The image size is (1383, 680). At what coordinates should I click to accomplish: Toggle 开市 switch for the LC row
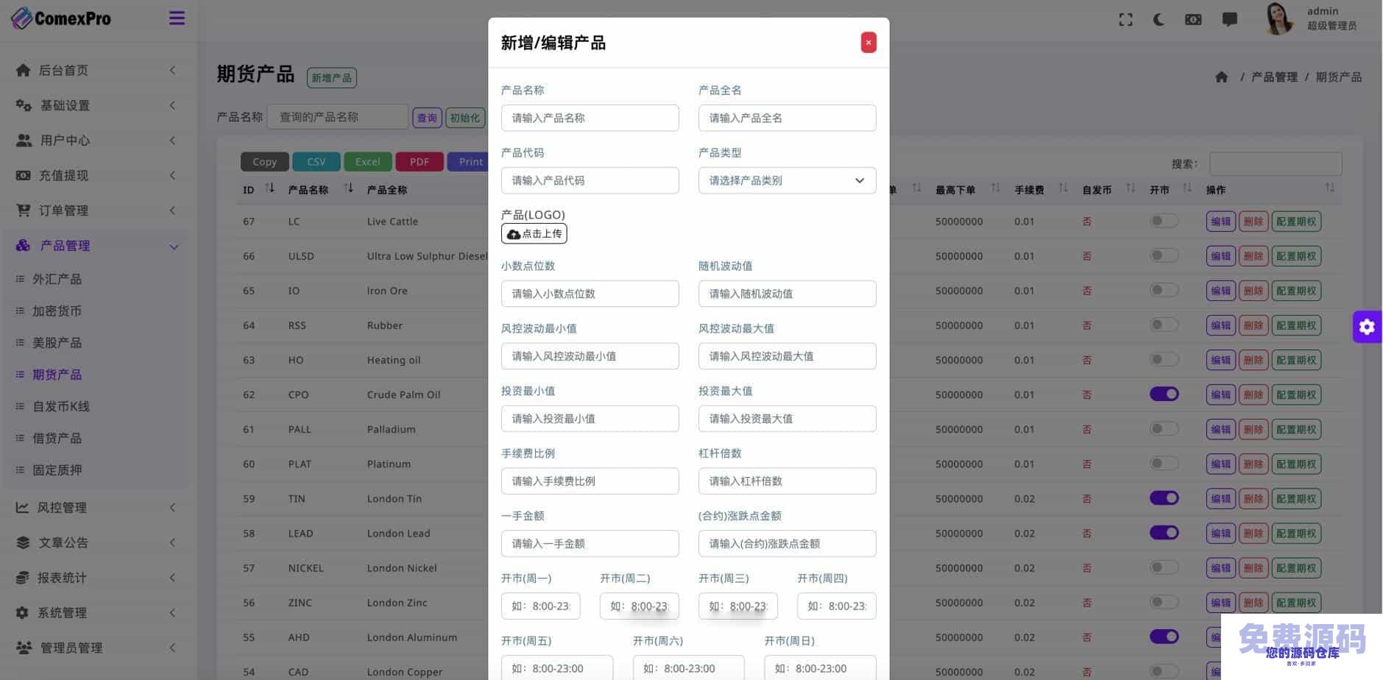click(1164, 221)
